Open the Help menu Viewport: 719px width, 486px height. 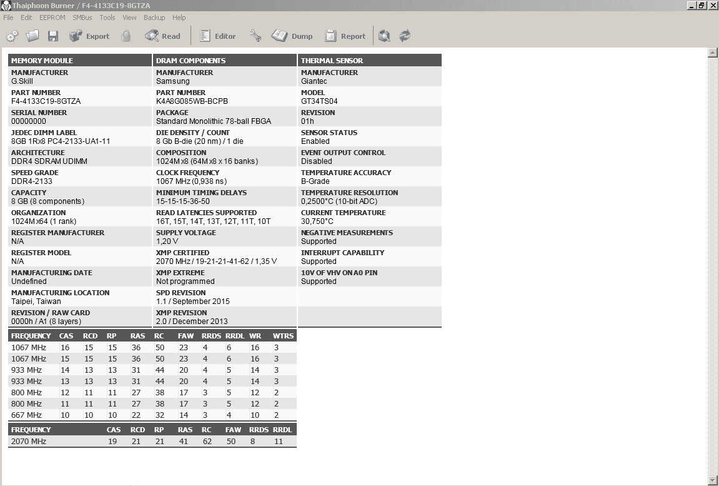[179, 18]
